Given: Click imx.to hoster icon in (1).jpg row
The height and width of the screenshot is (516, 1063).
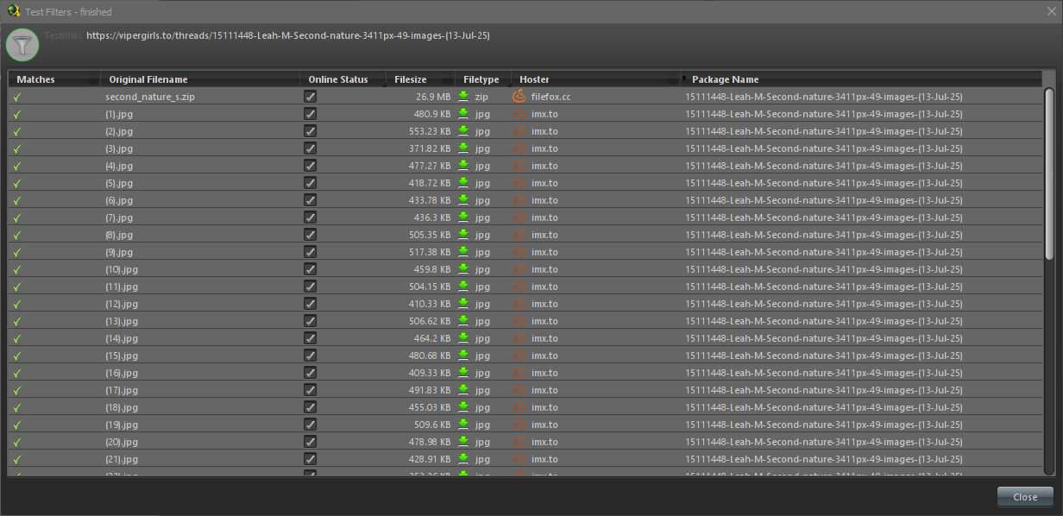Looking at the screenshot, I should click(519, 114).
